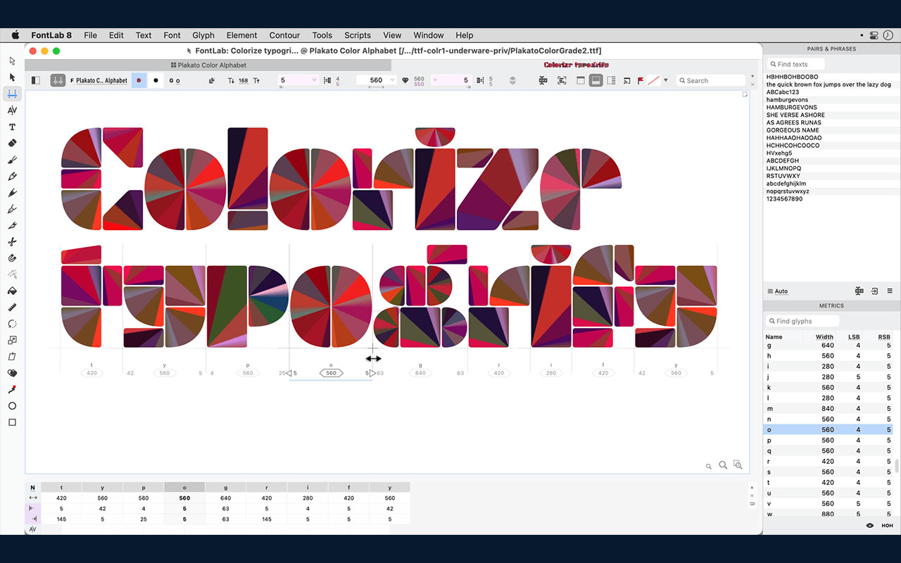Click the red flag icon
The image size is (901, 563).
[641, 80]
